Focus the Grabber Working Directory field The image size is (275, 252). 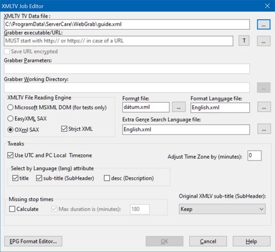pyautogui.click(x=127, y=87)
